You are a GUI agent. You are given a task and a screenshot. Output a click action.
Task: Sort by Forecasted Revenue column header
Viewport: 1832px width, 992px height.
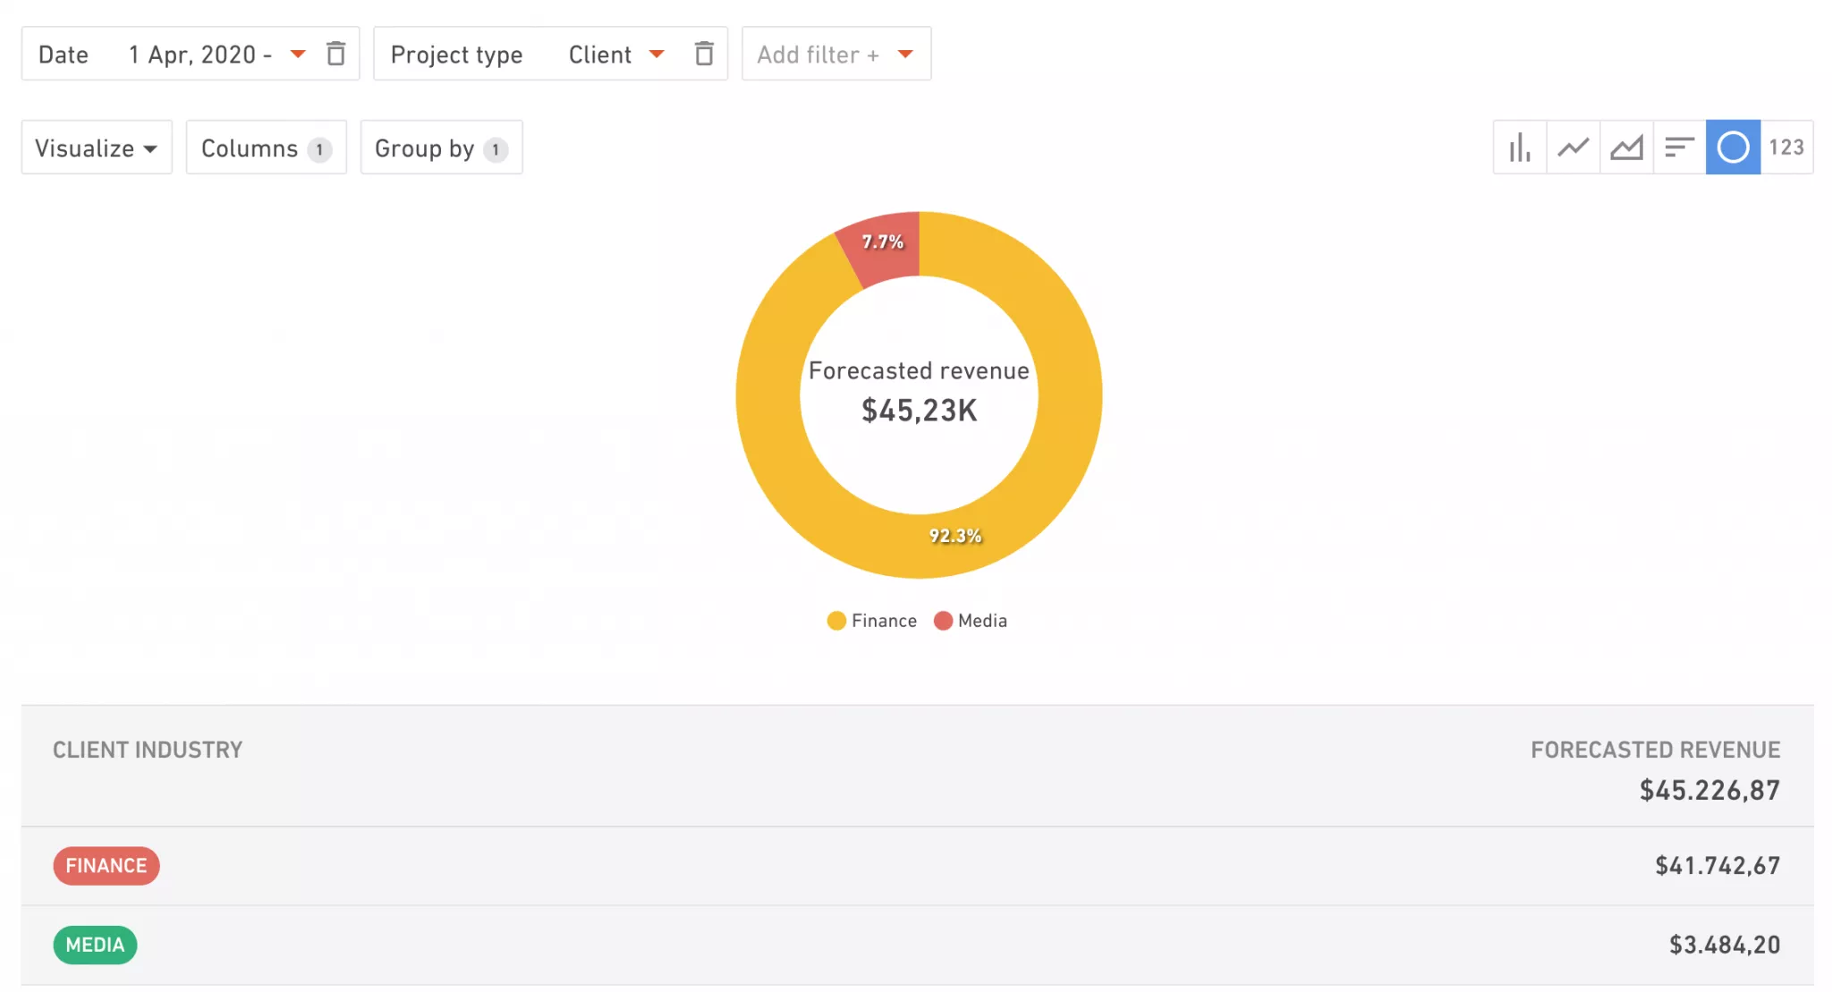tap(1655, 750)
